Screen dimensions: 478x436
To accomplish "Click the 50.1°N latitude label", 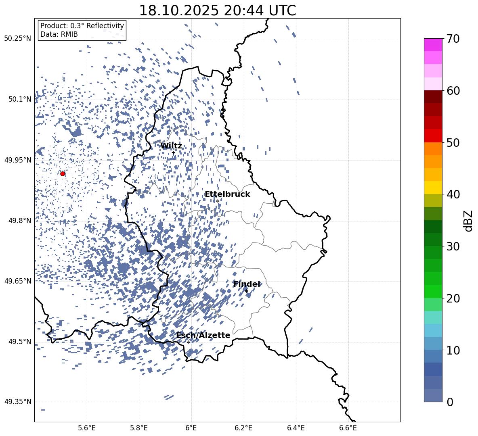I will pos(20,99).
